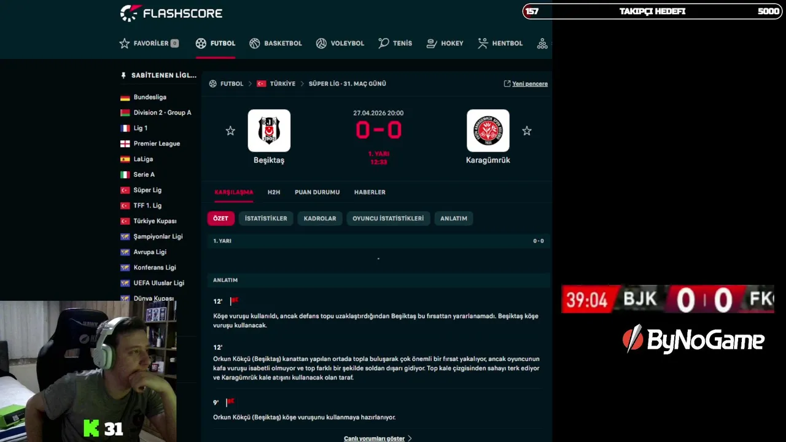Select the Voleybol sport tab

coord(340,44)
